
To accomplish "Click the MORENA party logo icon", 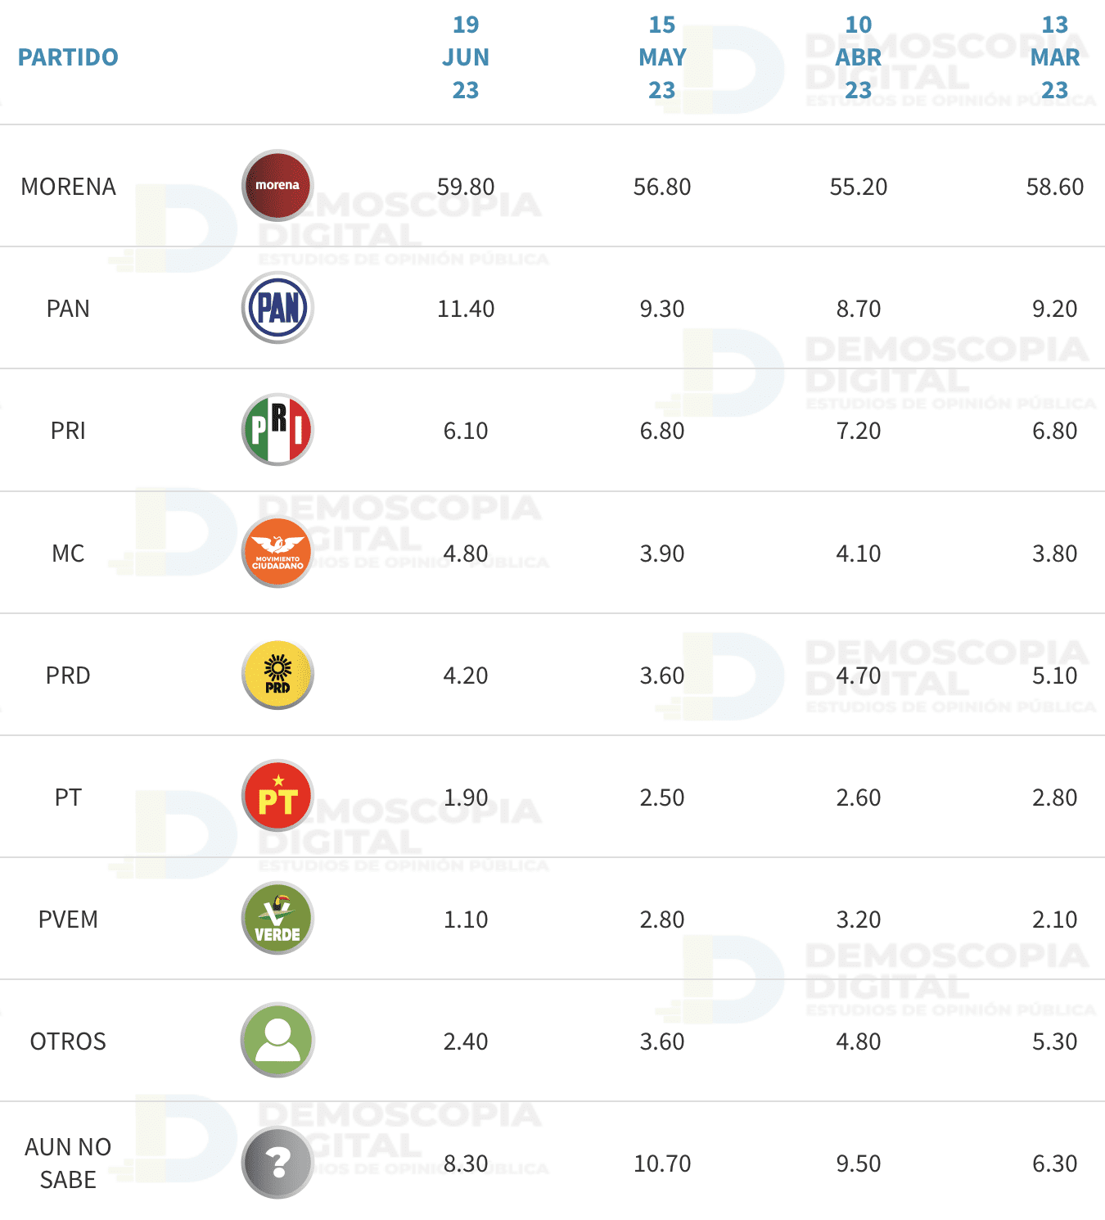I will [277, 186].
